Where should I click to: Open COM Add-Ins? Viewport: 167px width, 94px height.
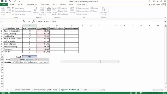42,11
